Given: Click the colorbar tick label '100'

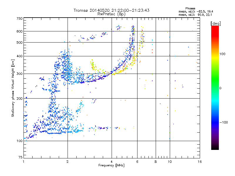Looking at the screenshot, I should coord(222,54).
